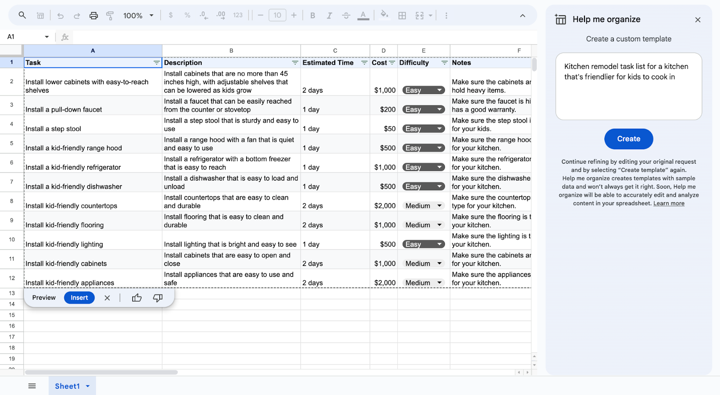720x395 pixels.
Task: Open the zoom 100% dropdown
Action: (138, 15)
